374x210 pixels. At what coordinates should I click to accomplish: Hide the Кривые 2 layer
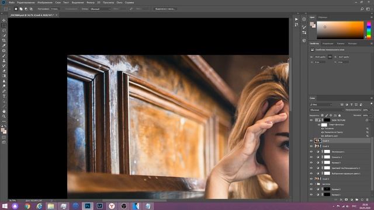tap(311, 189)
